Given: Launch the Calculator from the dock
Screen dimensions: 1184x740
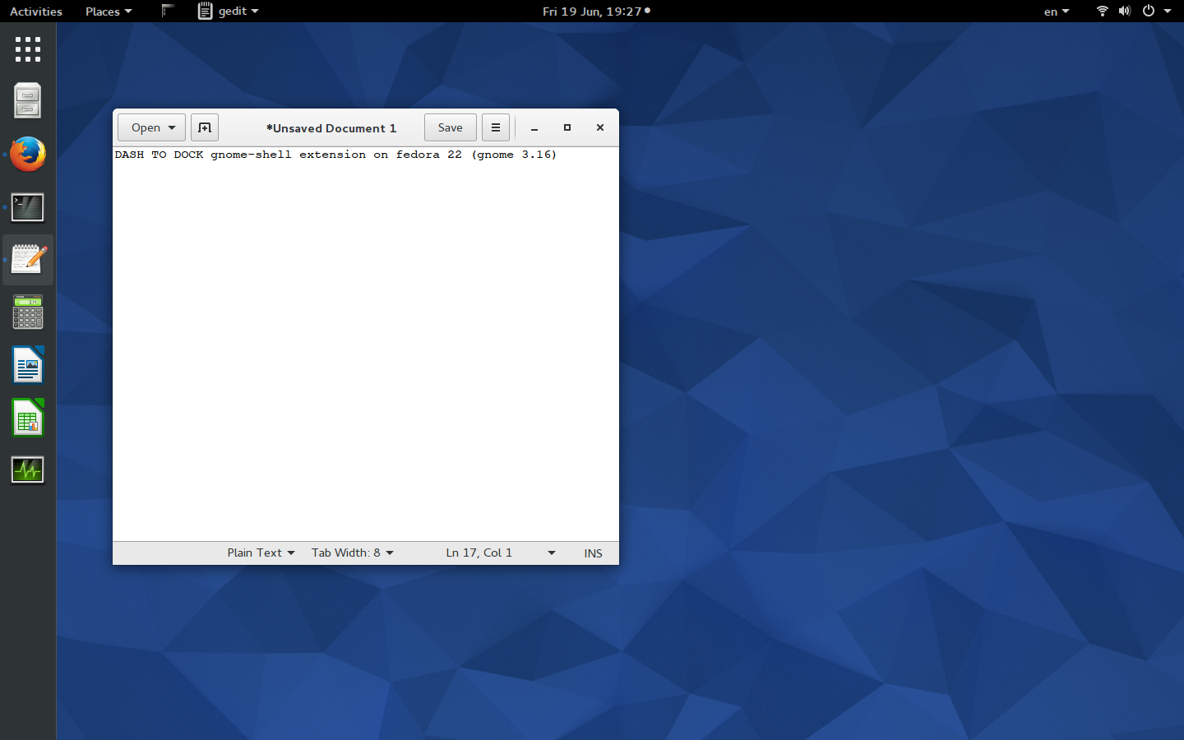Looking at the screenshot, I should click(28, 312).
